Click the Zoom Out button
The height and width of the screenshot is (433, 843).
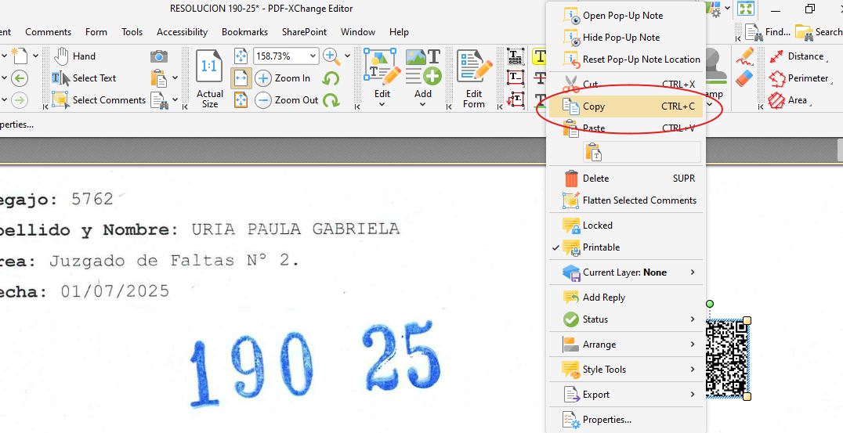tap(287, 100)
